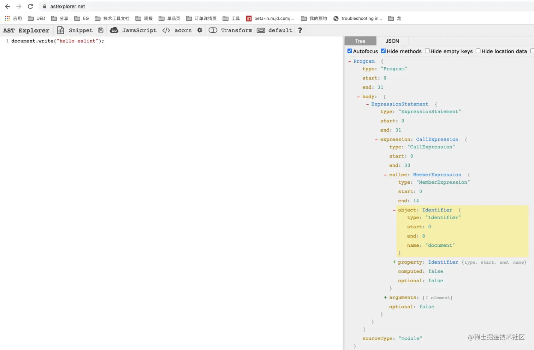The image size is (534, 350).
Task: Open the beta-in.m.jd.com bookmark
Action: [270, 18]
